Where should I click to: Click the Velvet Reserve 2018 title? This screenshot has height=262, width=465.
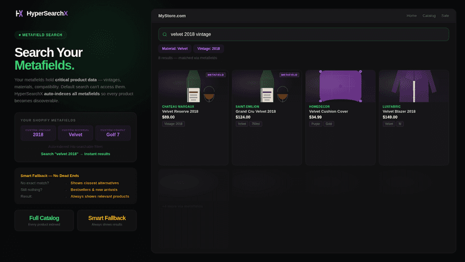coord(180,111)
